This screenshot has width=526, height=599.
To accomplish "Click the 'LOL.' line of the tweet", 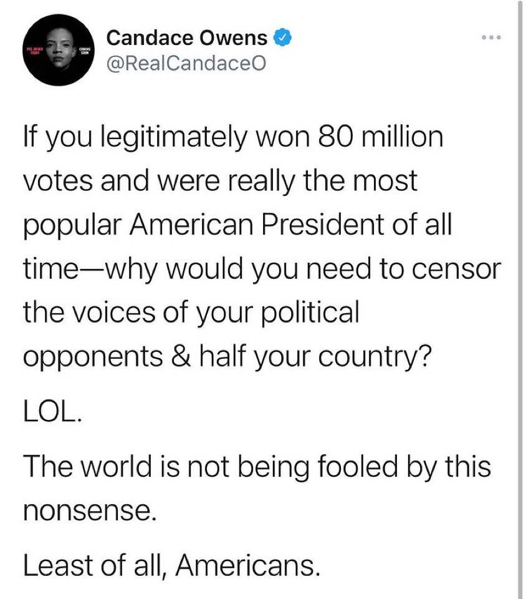I will point(52,412).
